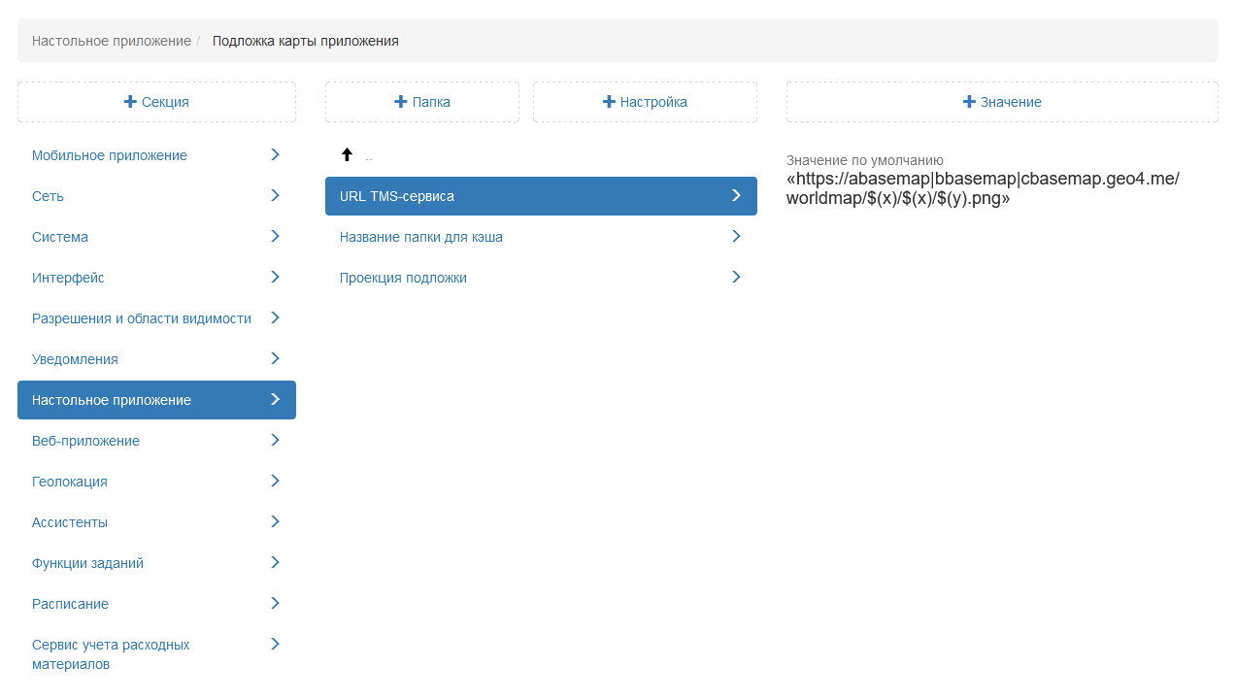The height and width of the screenshot is (700, 1236).
Task: Open the Сеть section
Action: pyautogui.click(x=48, y=196)
